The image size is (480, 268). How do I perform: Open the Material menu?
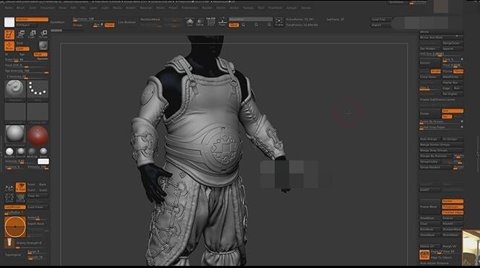[x=145, y=8]
